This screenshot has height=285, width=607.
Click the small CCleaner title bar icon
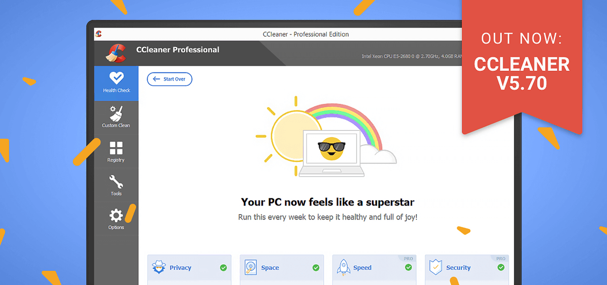tap(99, 34)
